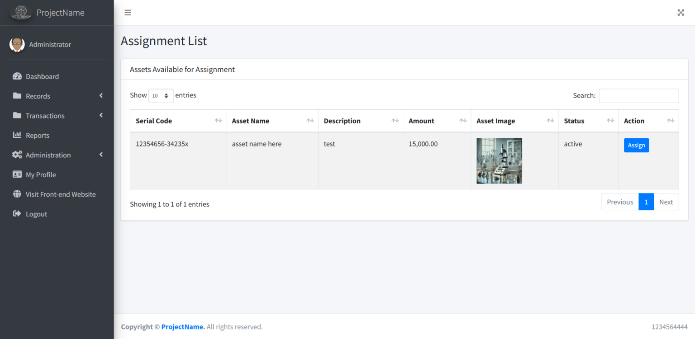
Task: Select the Administrator menu item
Action: coord(50,44)
